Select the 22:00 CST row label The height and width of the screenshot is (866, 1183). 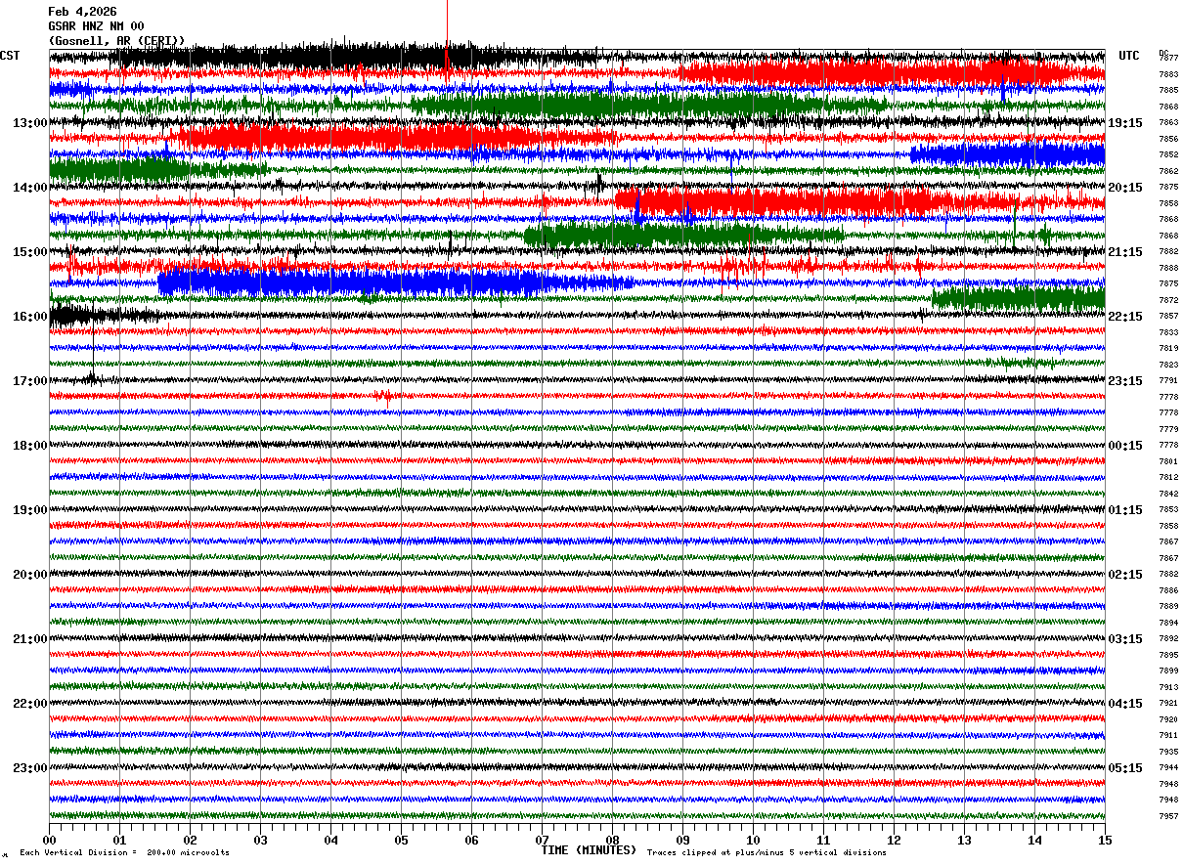click(30, 704)
